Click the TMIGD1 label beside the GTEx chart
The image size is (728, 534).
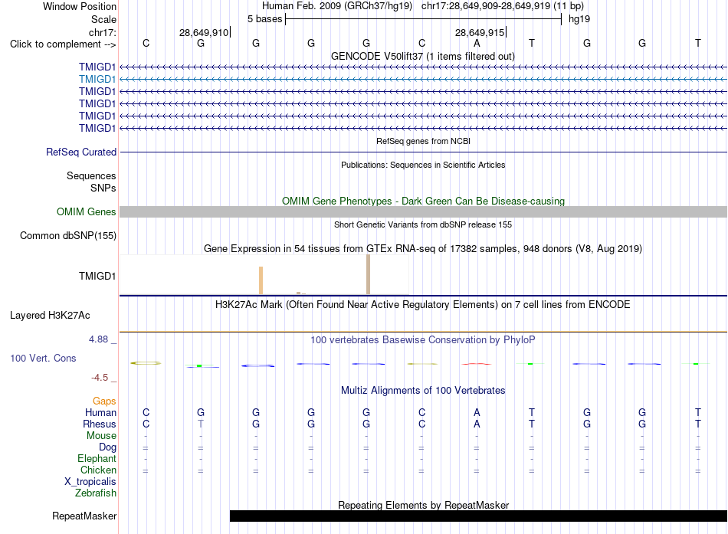tap(97, 277)
